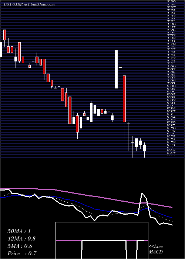Click the long red candle following the spike
The width and height of the screenshot is (185, 259).
click(124, 99)
